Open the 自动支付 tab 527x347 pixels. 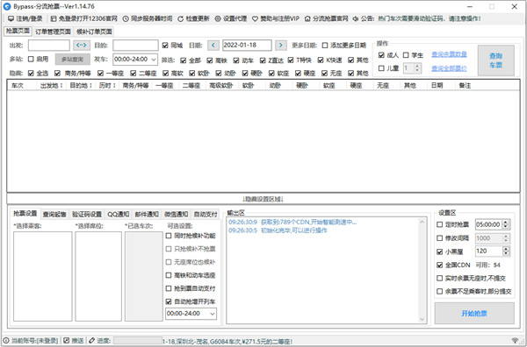coord(206,214)
